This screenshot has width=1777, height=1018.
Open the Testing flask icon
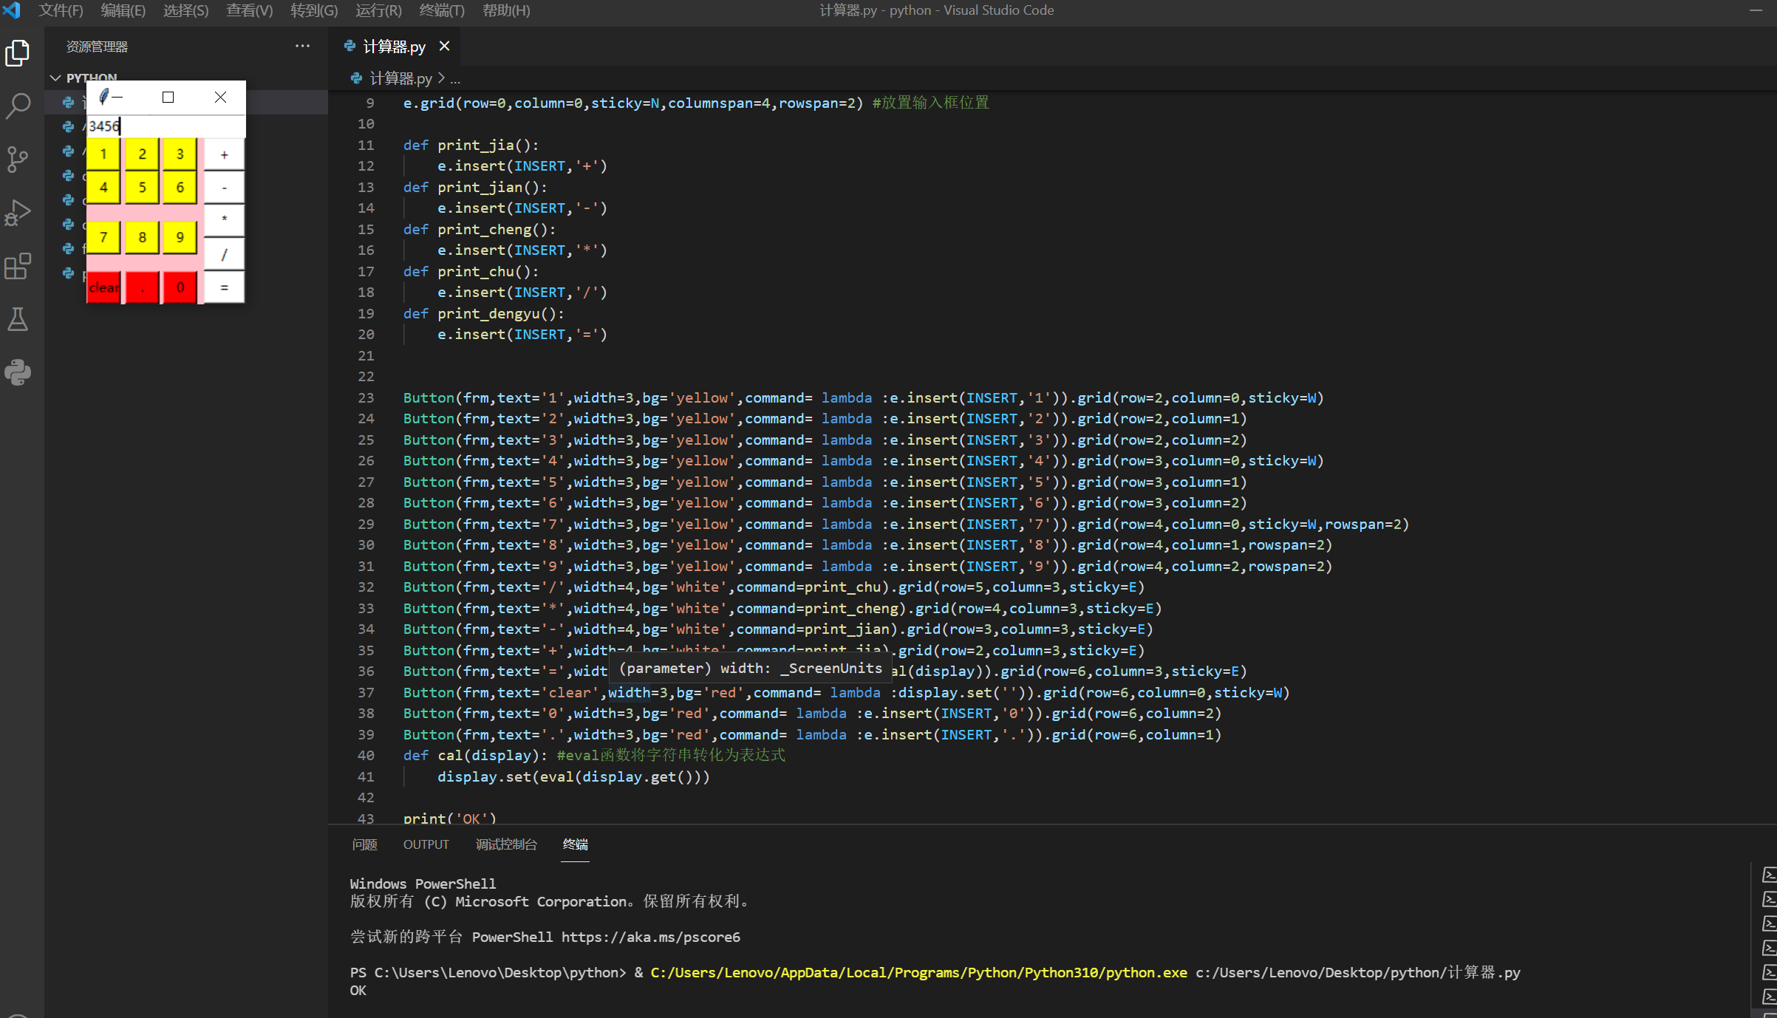pos(18,319)
